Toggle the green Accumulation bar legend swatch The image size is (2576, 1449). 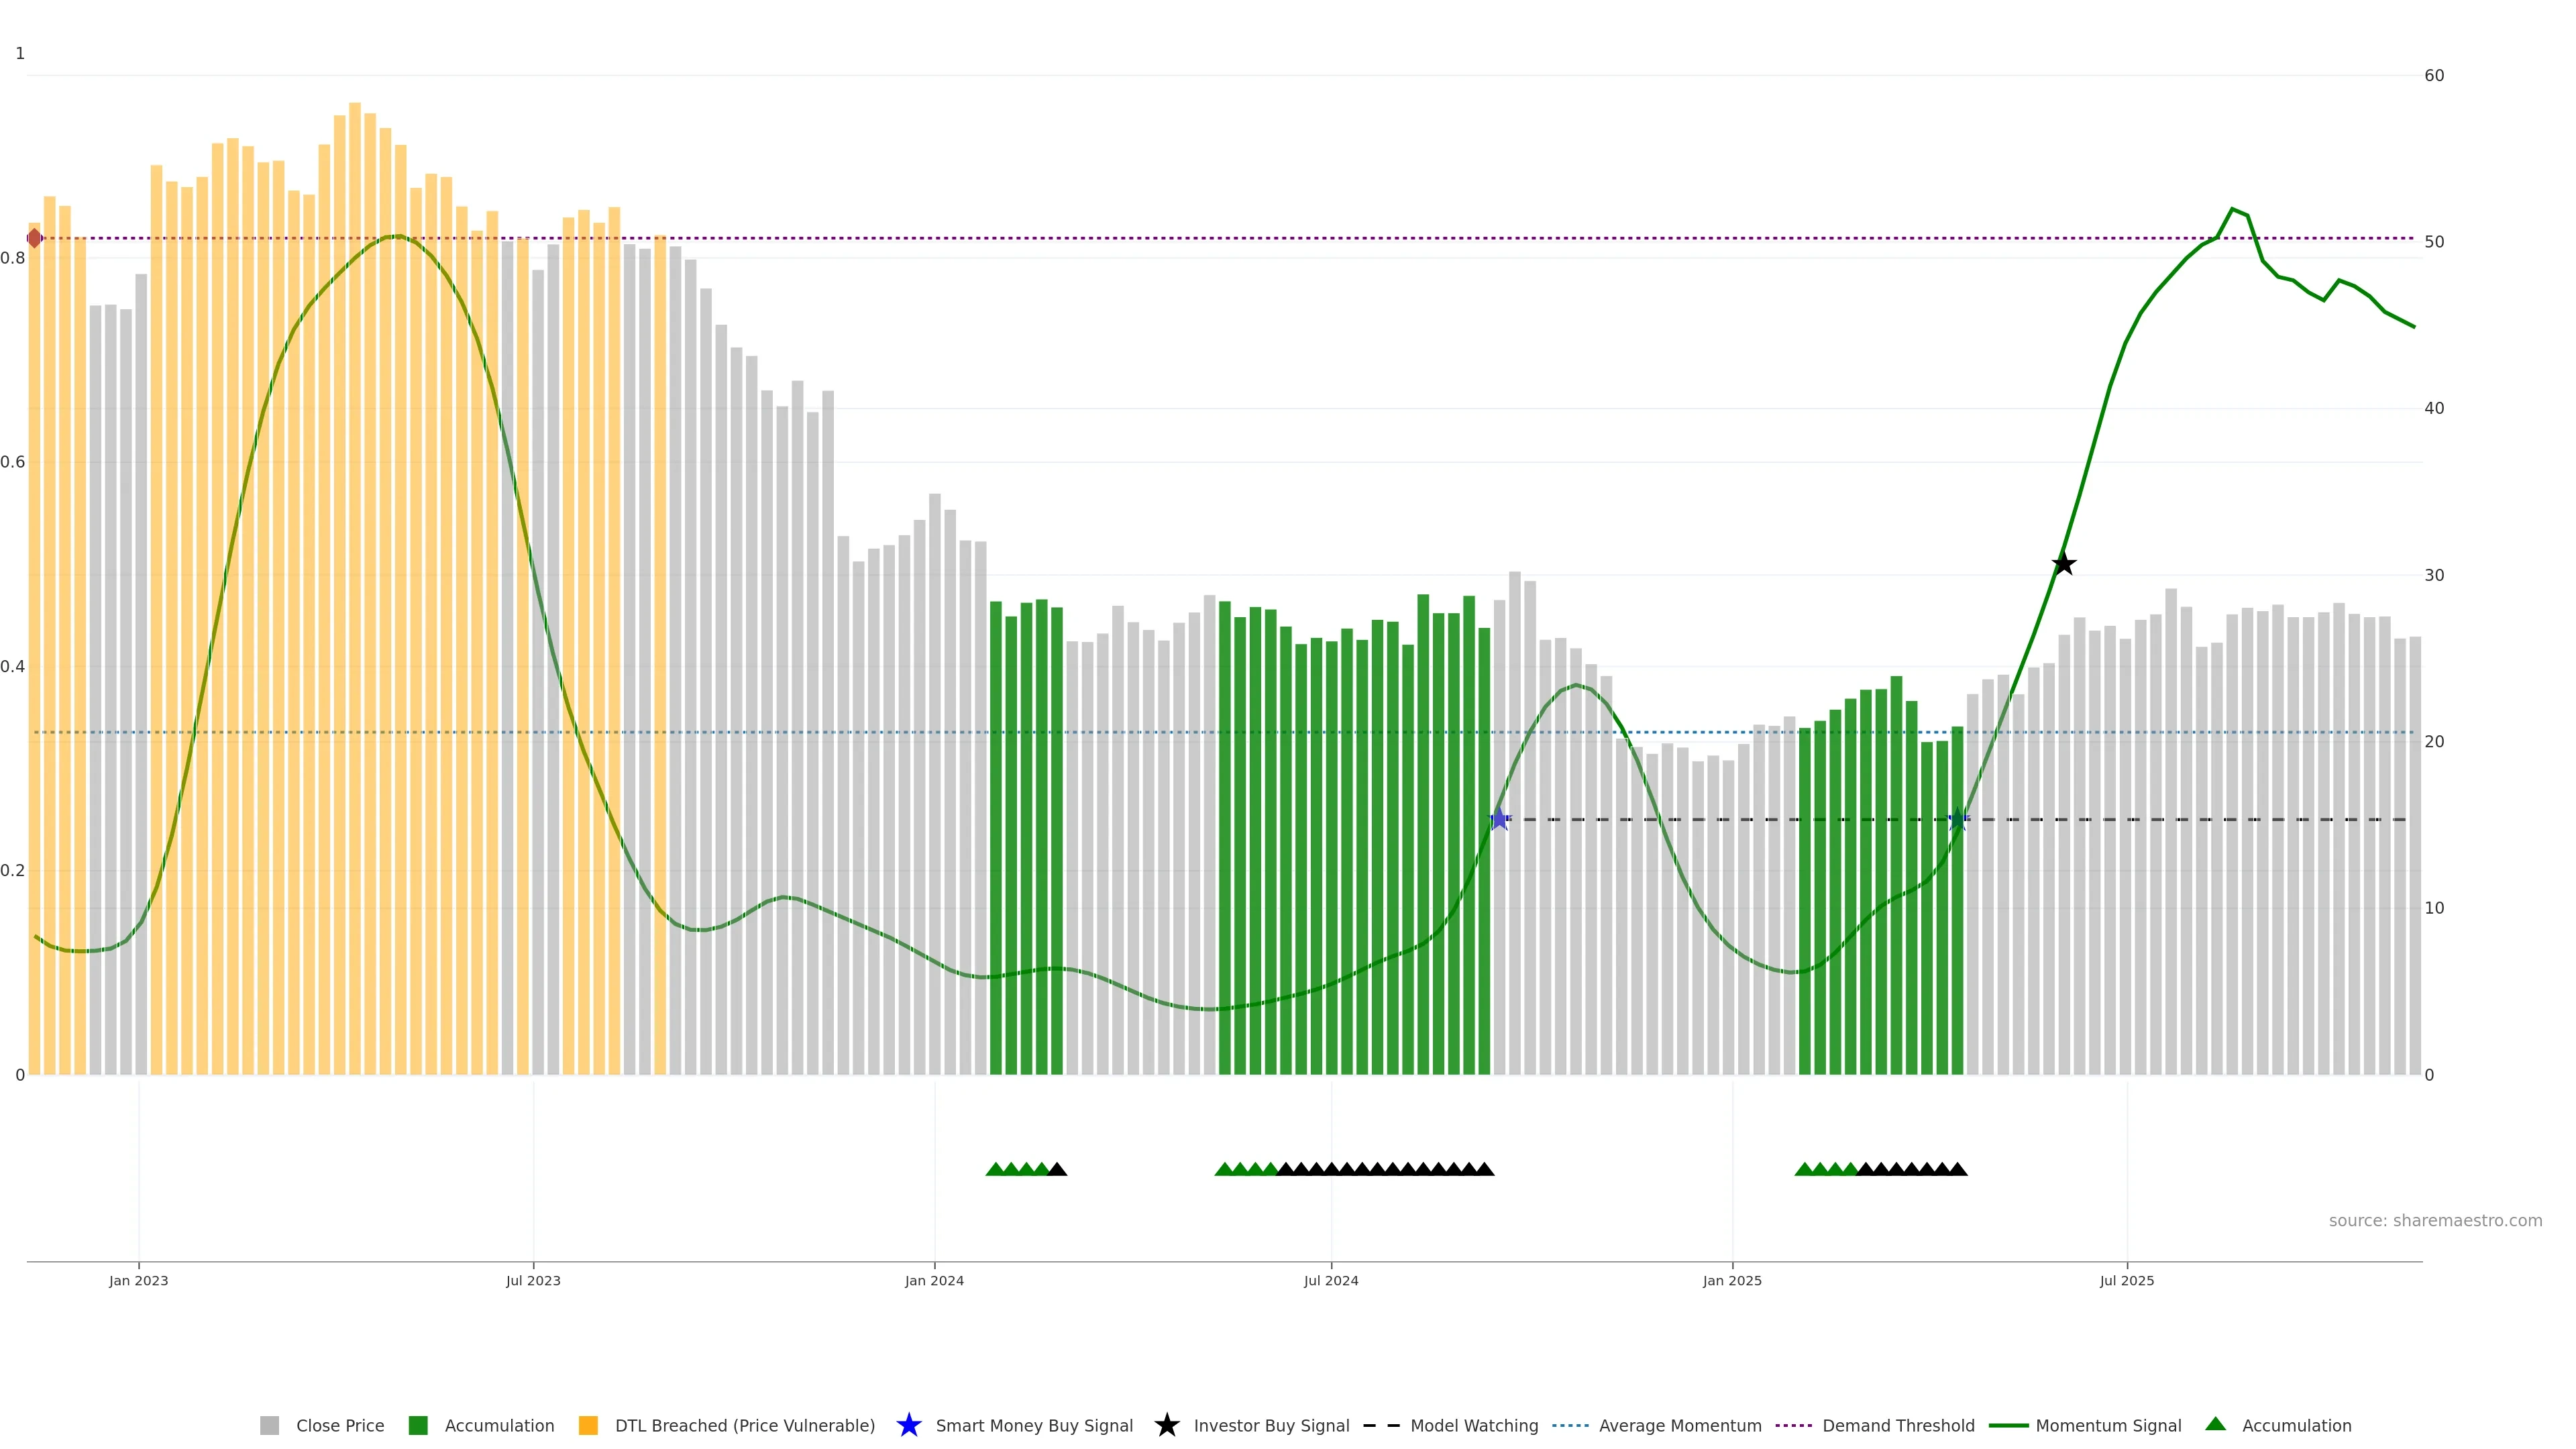click(x=418, y=1425)
